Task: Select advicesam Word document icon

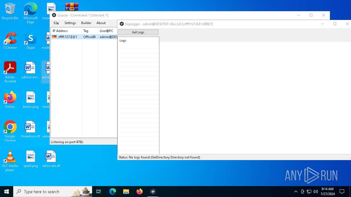Action: [30, 71]
